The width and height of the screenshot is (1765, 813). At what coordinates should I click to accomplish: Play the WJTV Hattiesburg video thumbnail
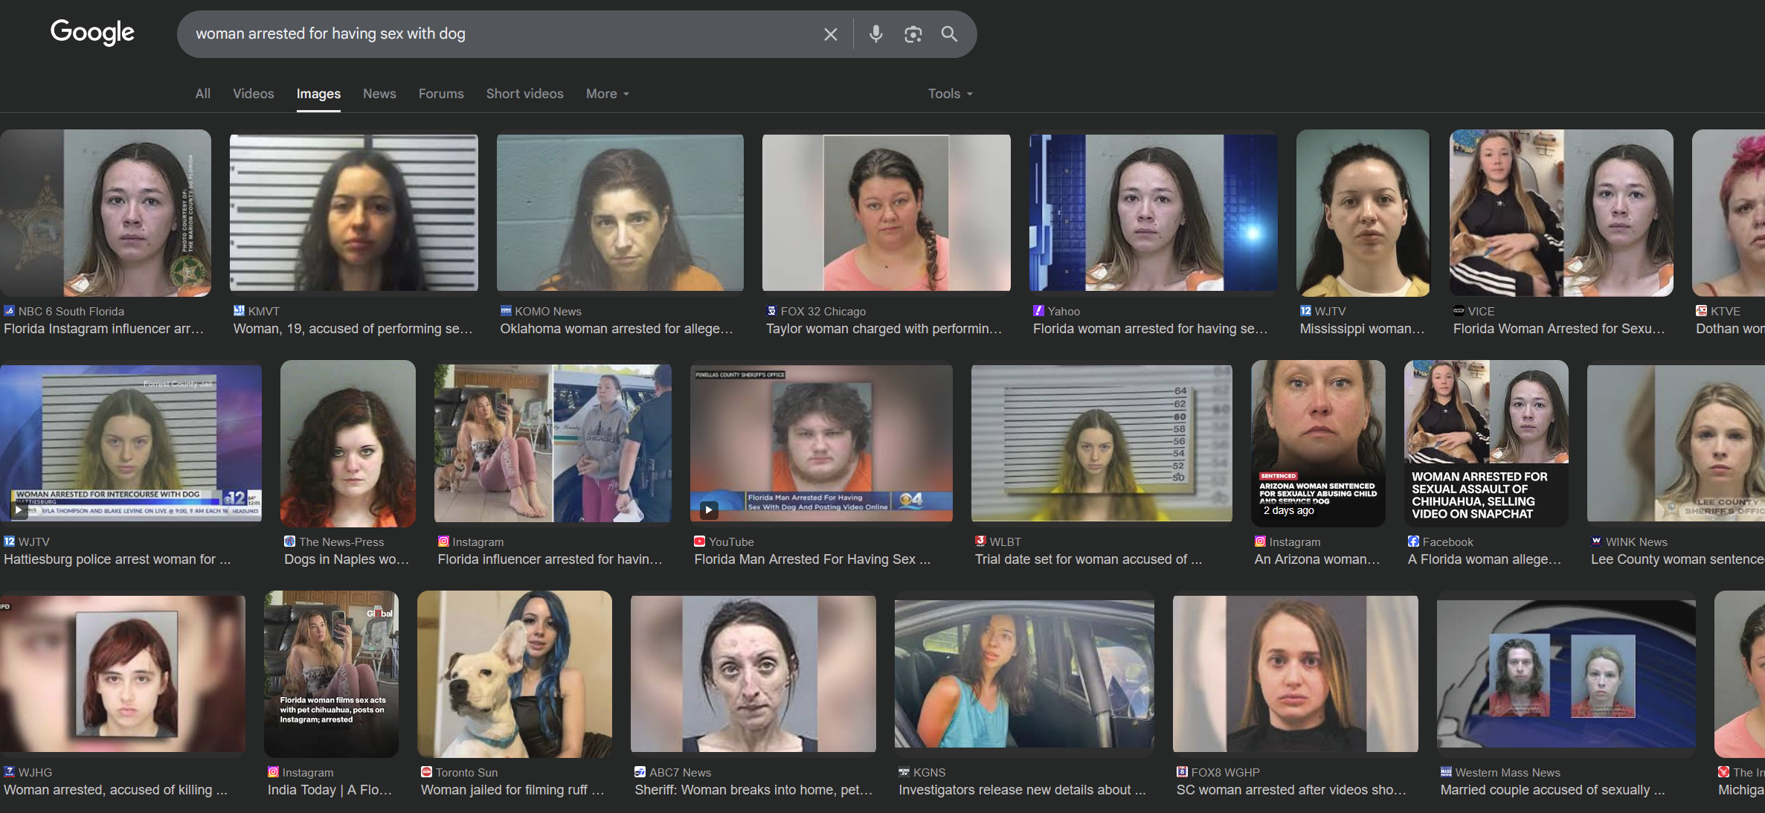(19, 510)
